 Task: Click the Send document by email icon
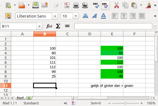tap(45, 5)
